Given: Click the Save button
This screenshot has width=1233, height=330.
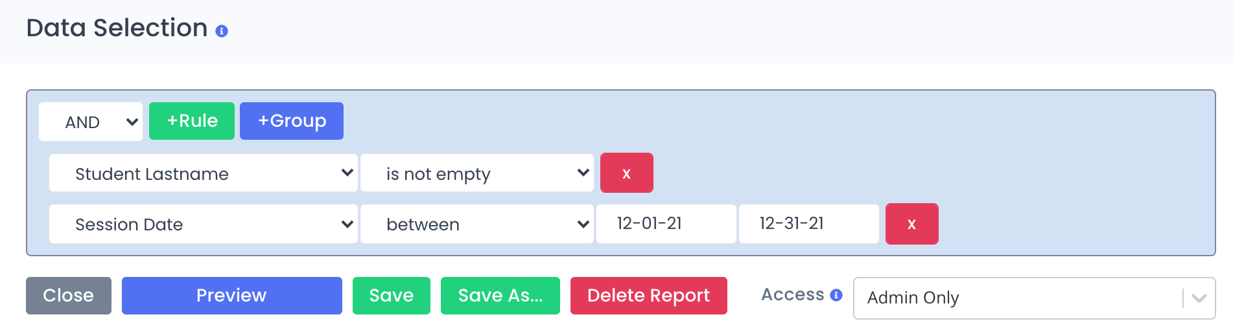Looking at the screenshot, I should click(x=392, y=296).
